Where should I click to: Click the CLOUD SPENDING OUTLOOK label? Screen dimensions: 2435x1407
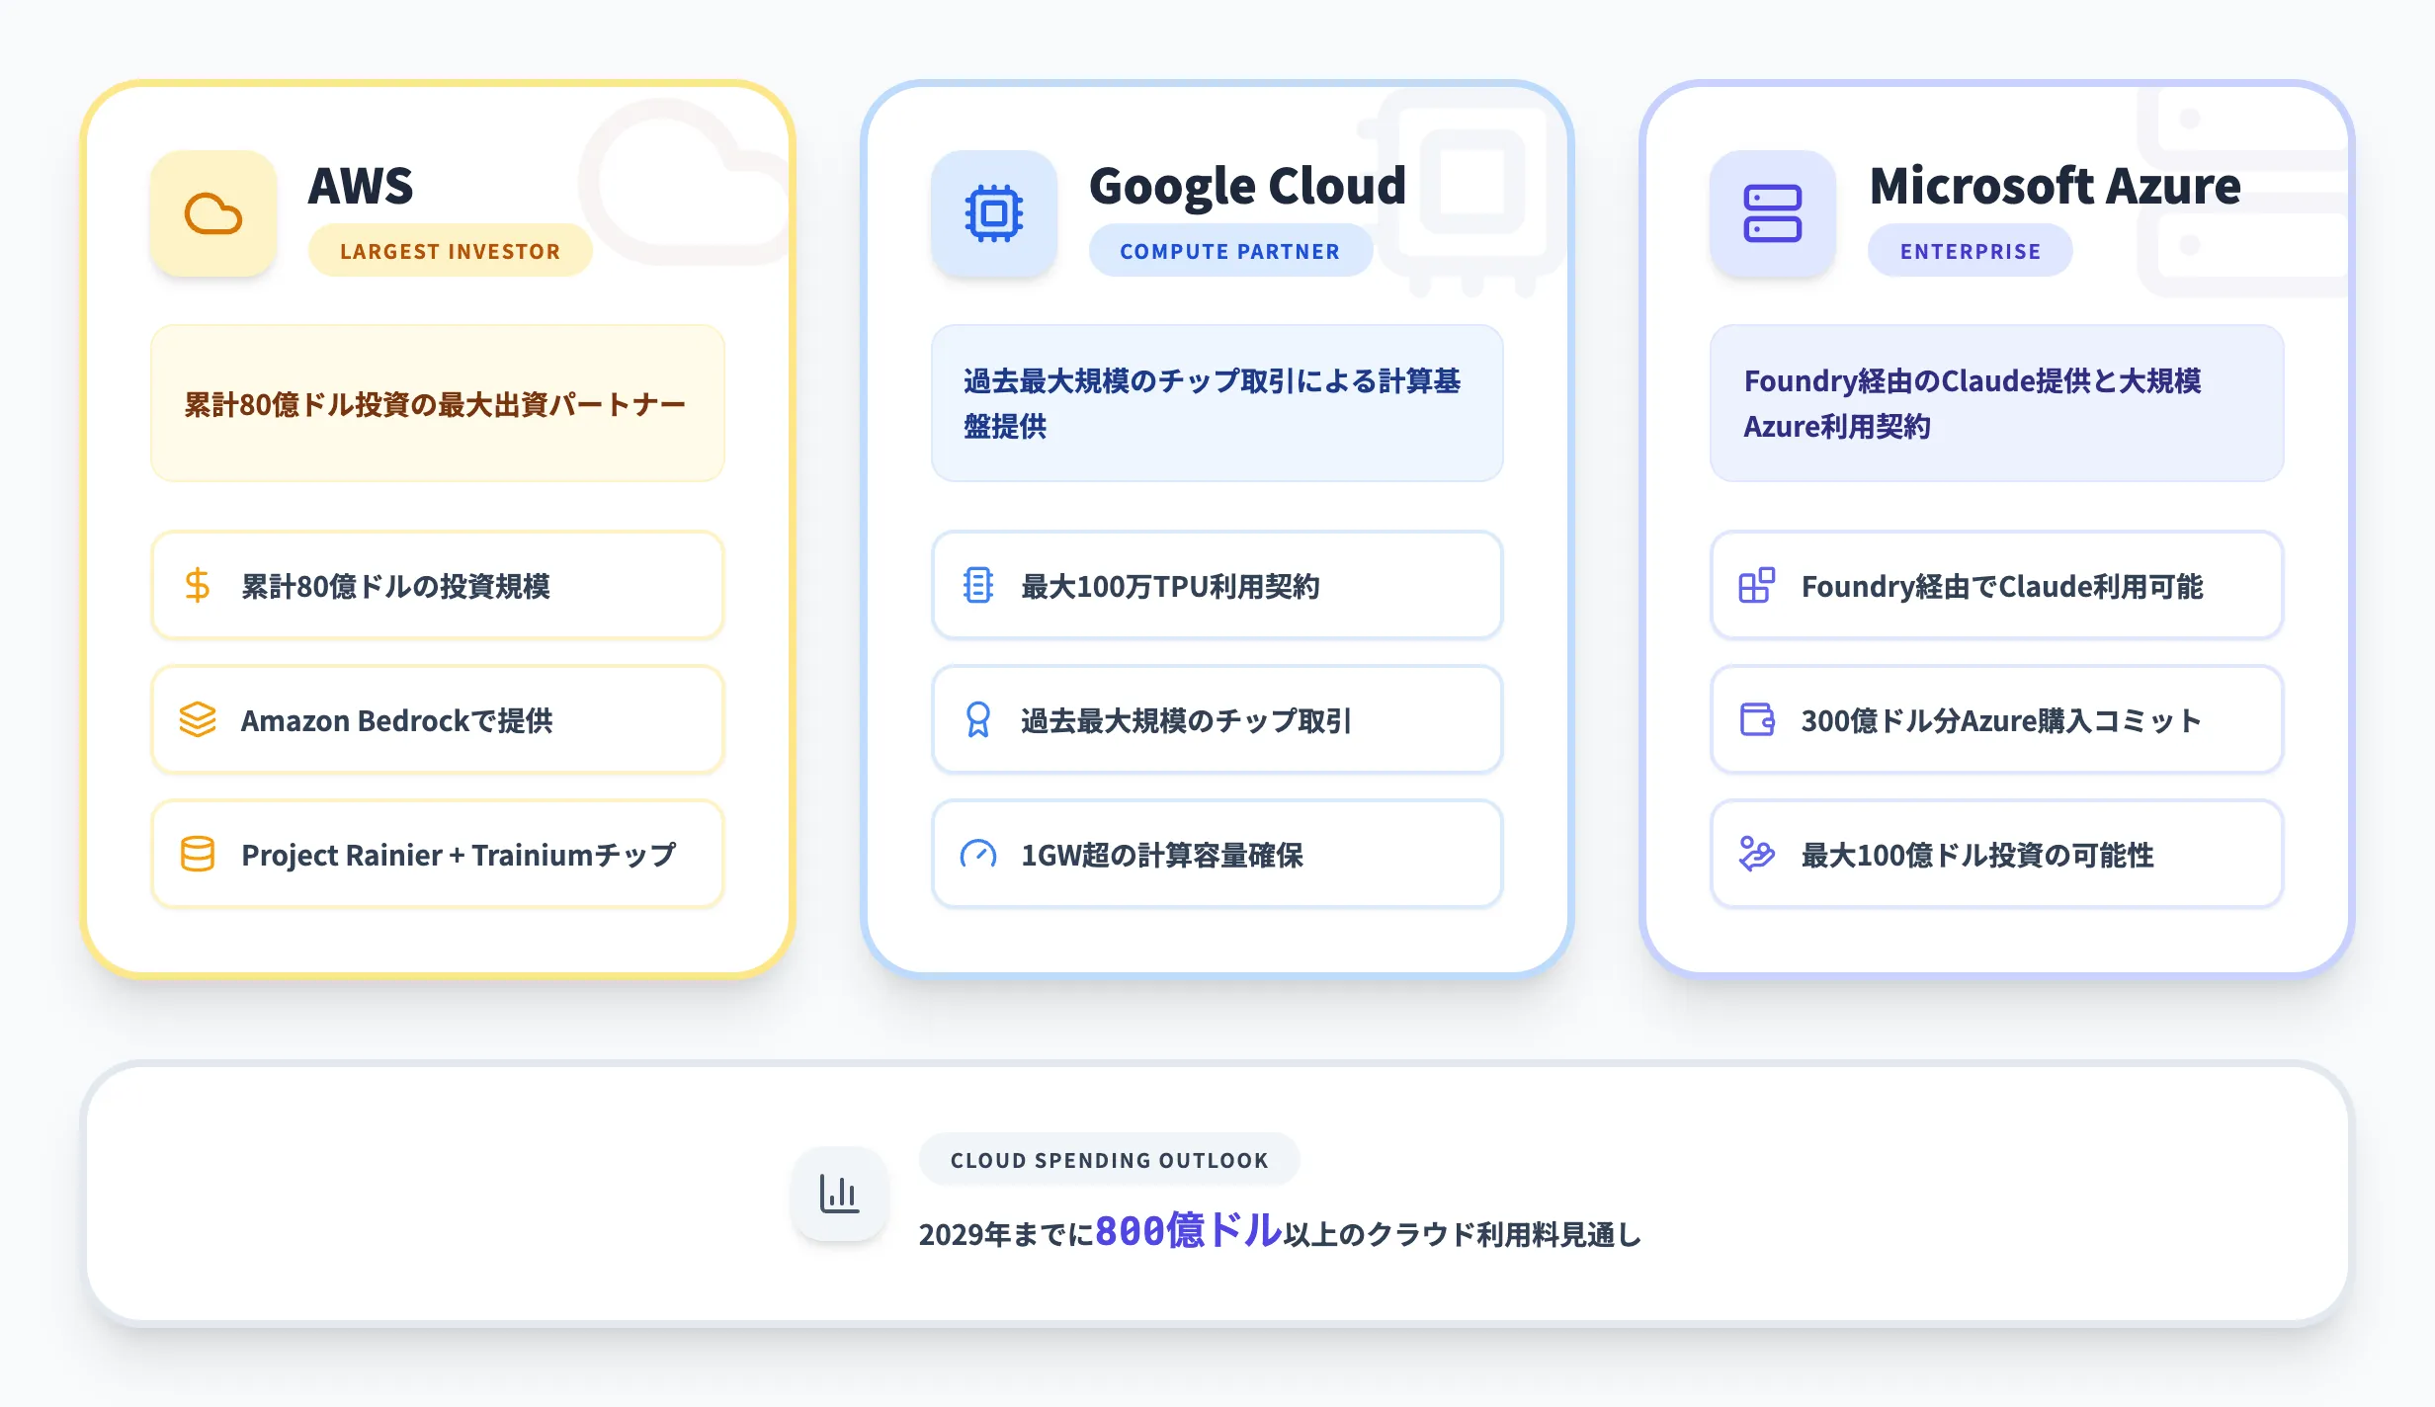[x=1109, y=1160]
